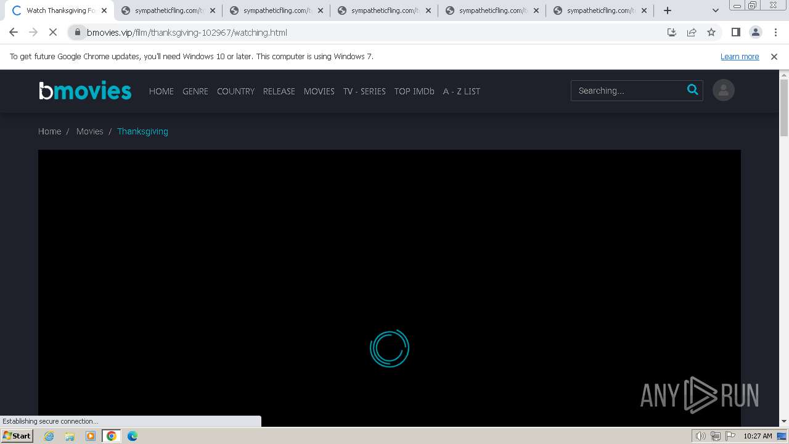The width and height of the screenshot is (789, 444).
Task: Close the last sympatheticfling.com tab
Action: 644,10
